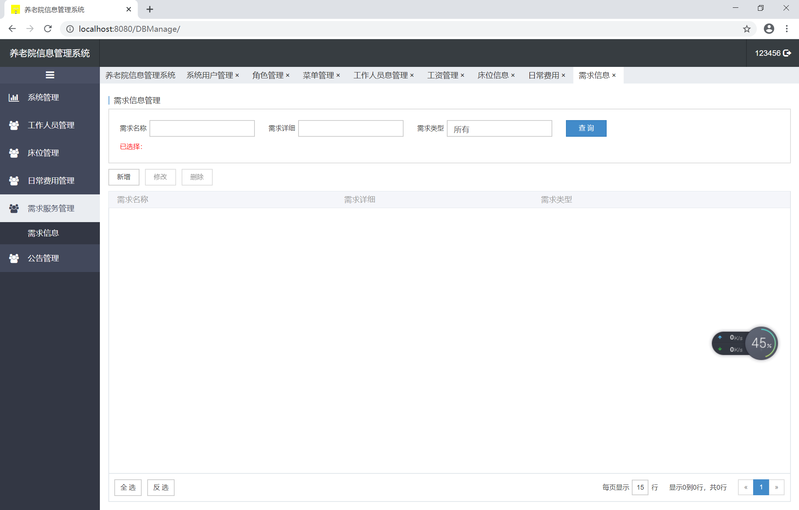Expand 日常费用管理 sidebar menu
This screenshot has width=799, height=510.
(x=51, y=181)
